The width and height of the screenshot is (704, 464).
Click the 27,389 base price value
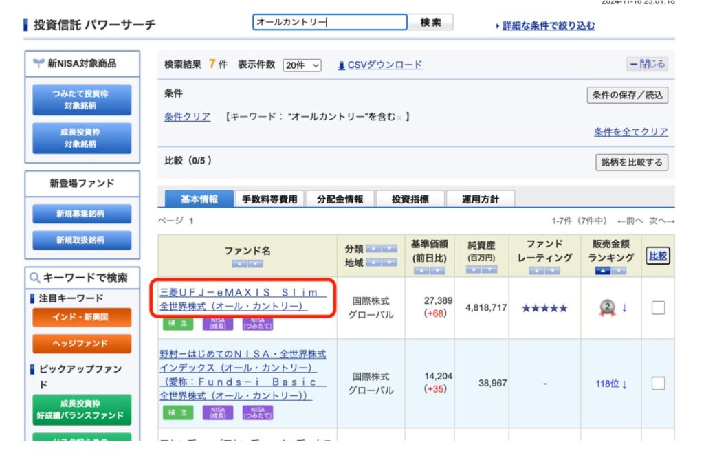point(438,300)
